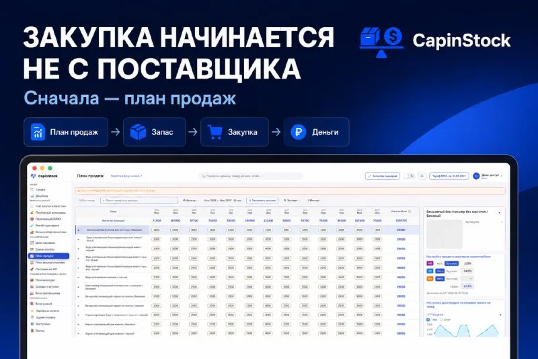Image resolution: width=538 pixels, height=359 pixels.
Task: Click product search field above the table
Action: (x=139, y=200)
